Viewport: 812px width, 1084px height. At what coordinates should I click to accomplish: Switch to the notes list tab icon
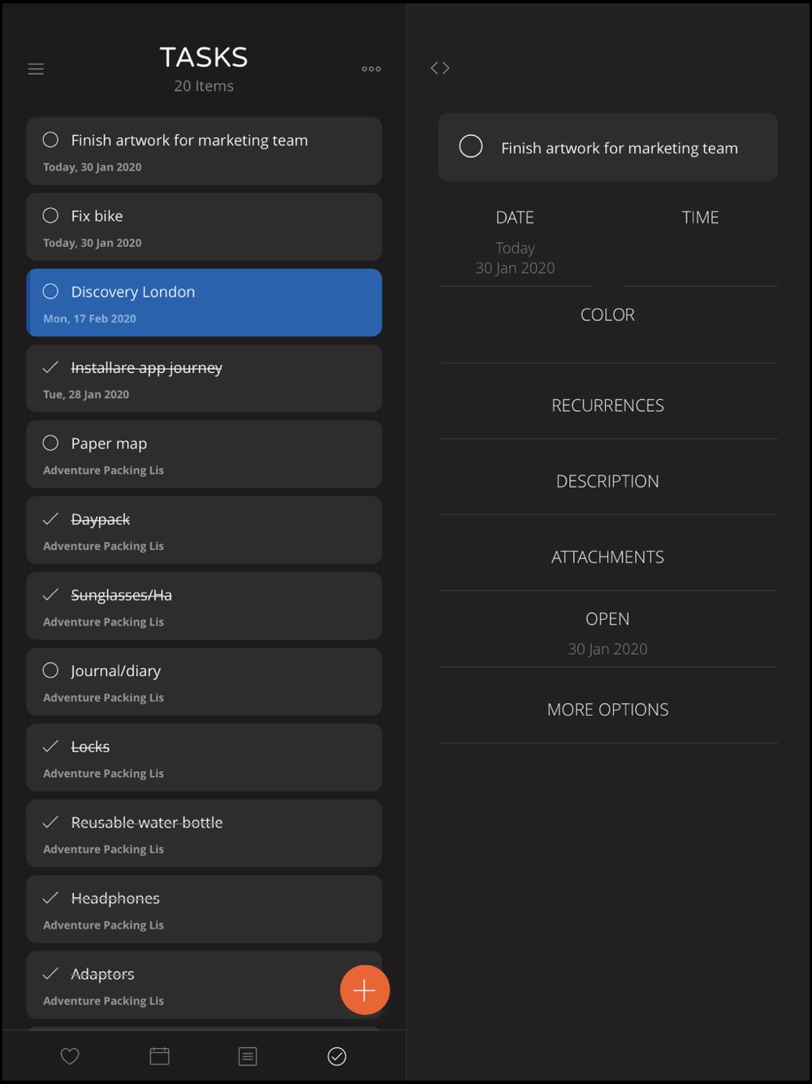(x=248, y=1056)
